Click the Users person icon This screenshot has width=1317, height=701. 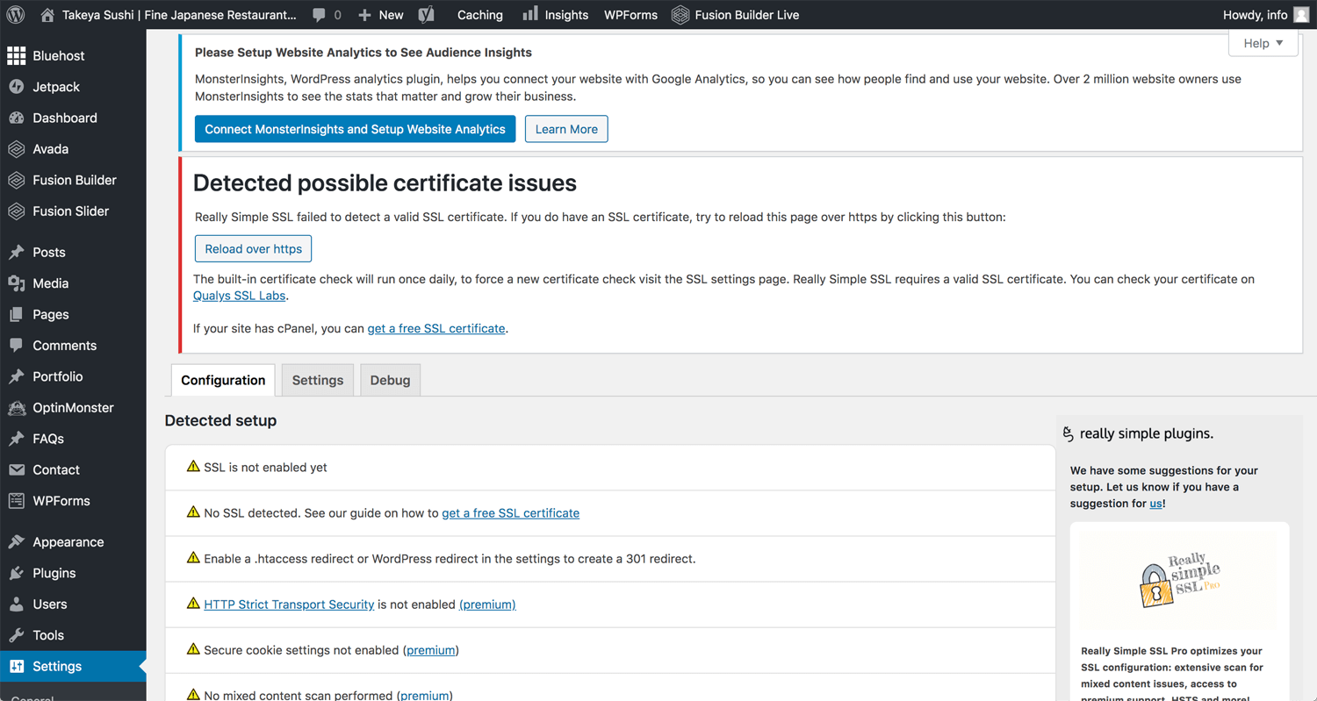[x=17, y=604]
